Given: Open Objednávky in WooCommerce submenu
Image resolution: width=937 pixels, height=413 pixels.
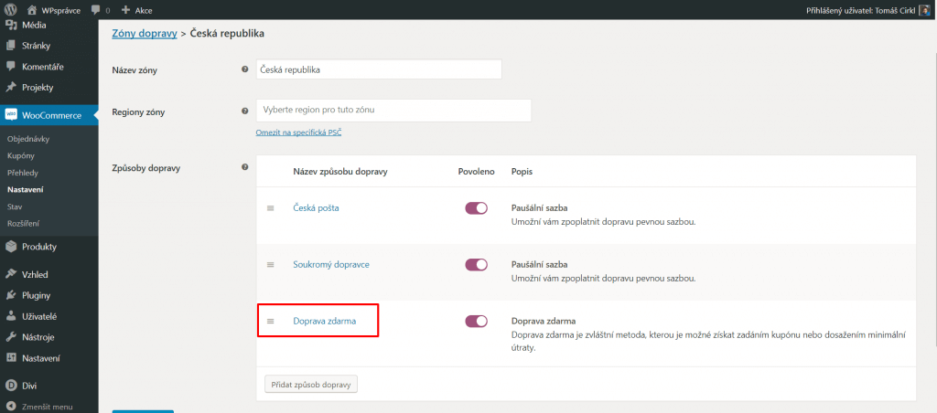Looking at the screenshot, I should click(x=28, y=139).
